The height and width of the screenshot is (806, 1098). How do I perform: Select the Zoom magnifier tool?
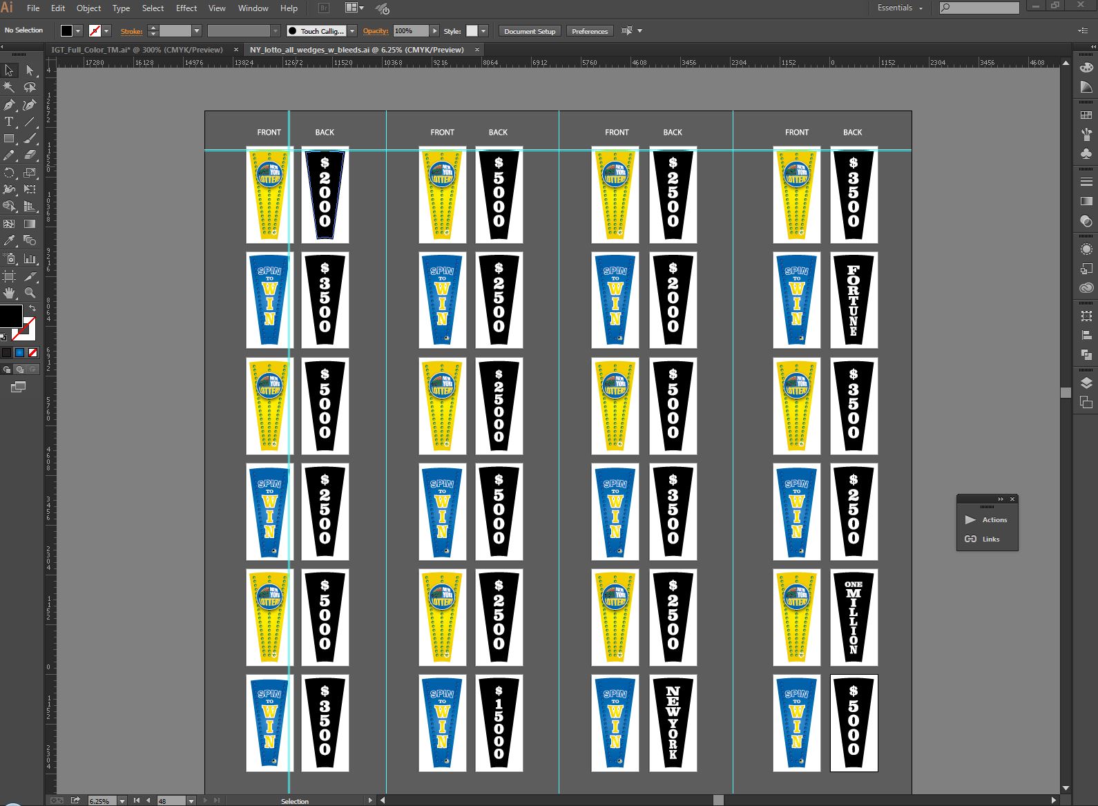pyautogui.click(x=30, y=293)
